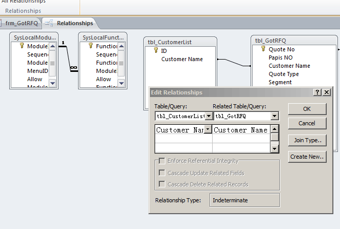Click the SysLocalFunct... table title
The height and width of the screenshot is (229, 340).
click(x=103, y=37)
